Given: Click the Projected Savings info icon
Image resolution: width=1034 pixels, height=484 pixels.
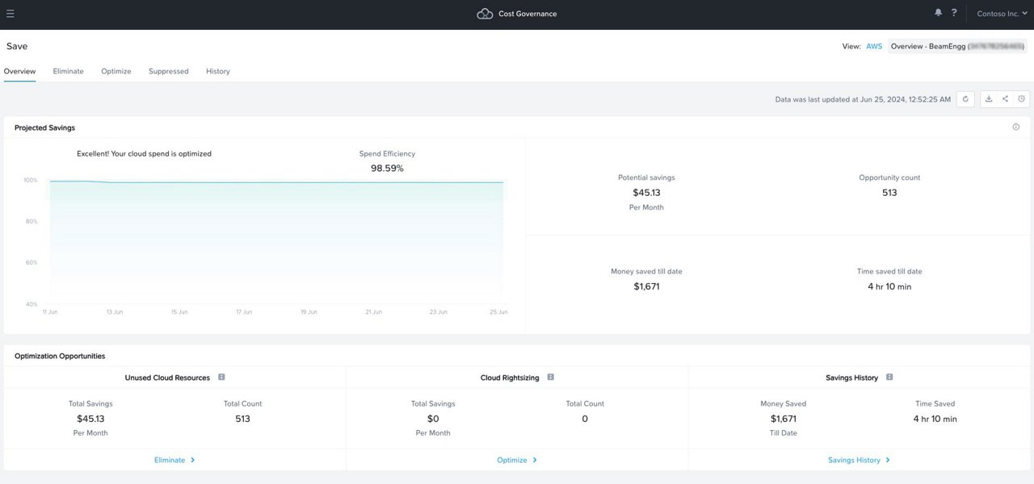Looking at the screenshot, I should pyautogui.click(x=1016, y=127).
